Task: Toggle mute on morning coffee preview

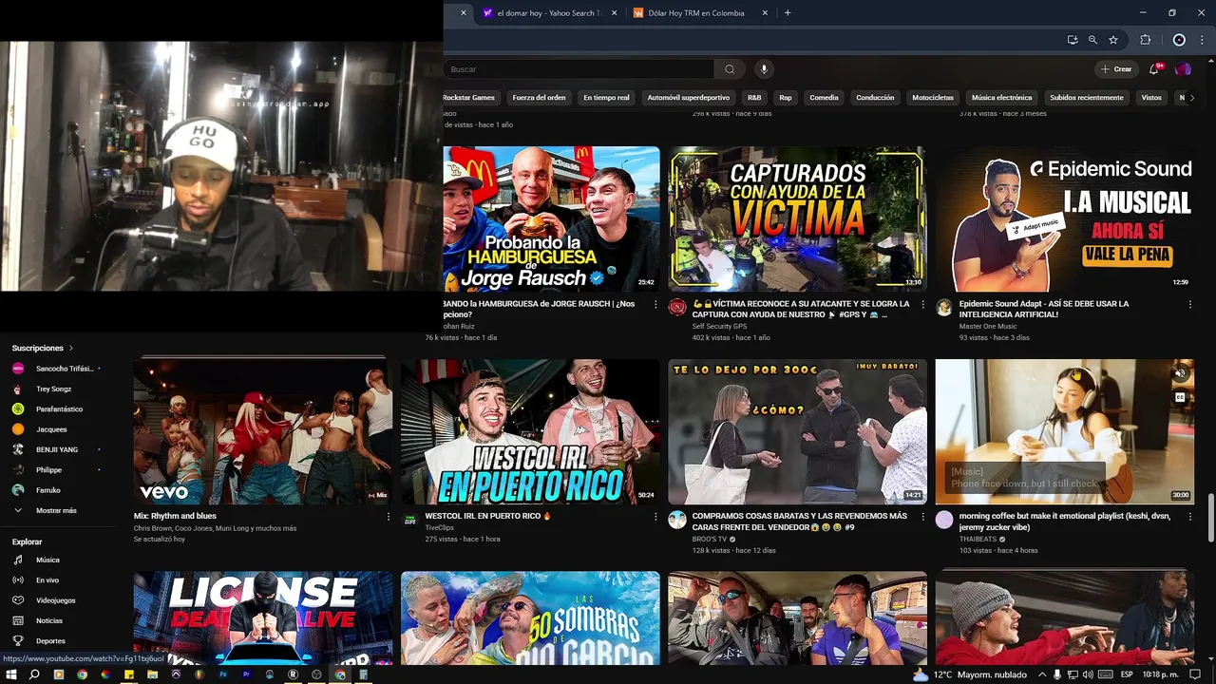Action: (x=1180, y=373)
